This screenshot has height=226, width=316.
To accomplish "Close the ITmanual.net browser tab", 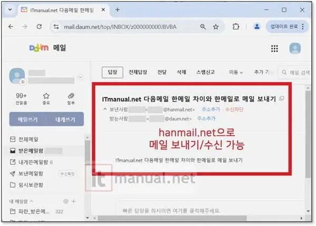I will [x=103, y=9].
